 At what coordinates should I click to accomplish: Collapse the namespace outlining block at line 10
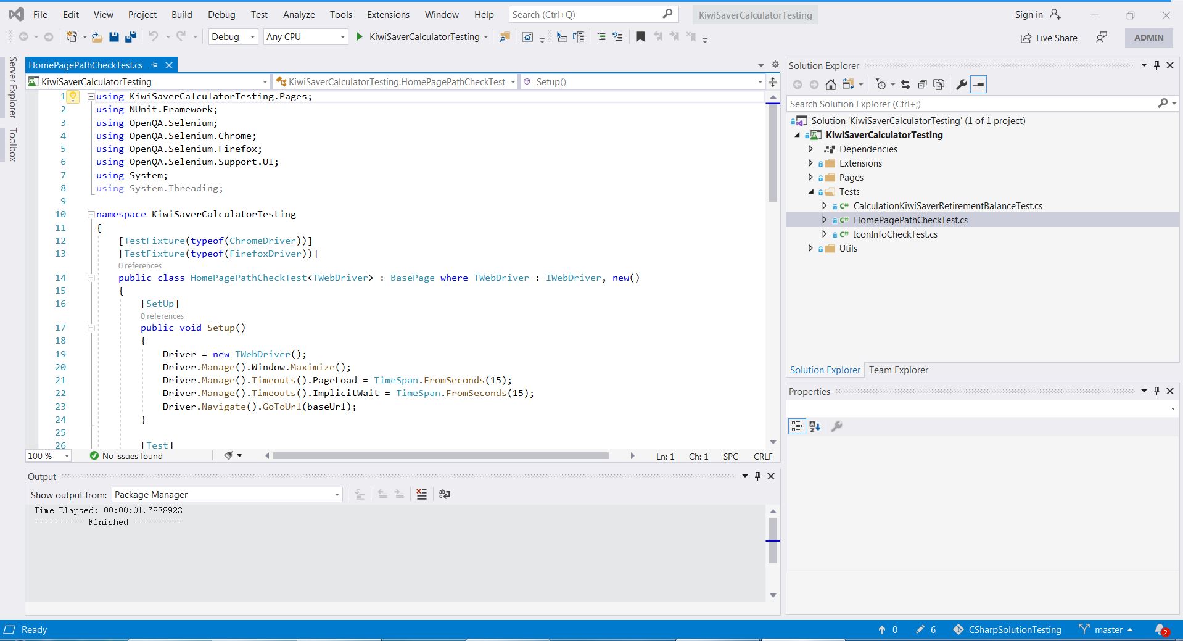(91, 215)
